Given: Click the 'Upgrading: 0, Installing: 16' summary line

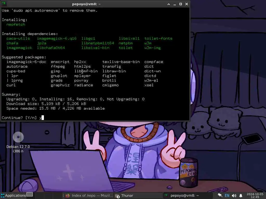Looking at the screenshot, I should 75,99.
